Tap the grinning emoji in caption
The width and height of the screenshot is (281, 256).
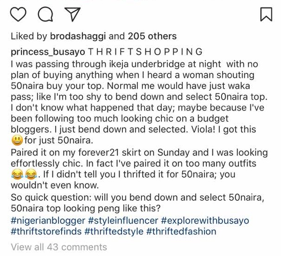click(x=17, y=140)
